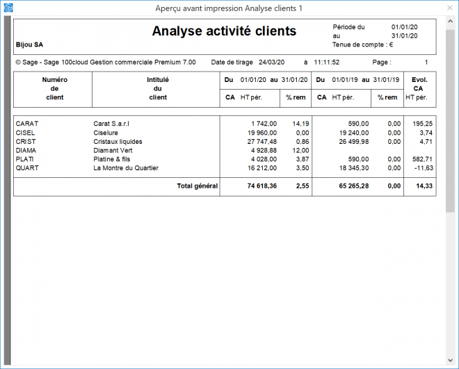Click the 0,86 % rem value

click(x=303, y=142)
